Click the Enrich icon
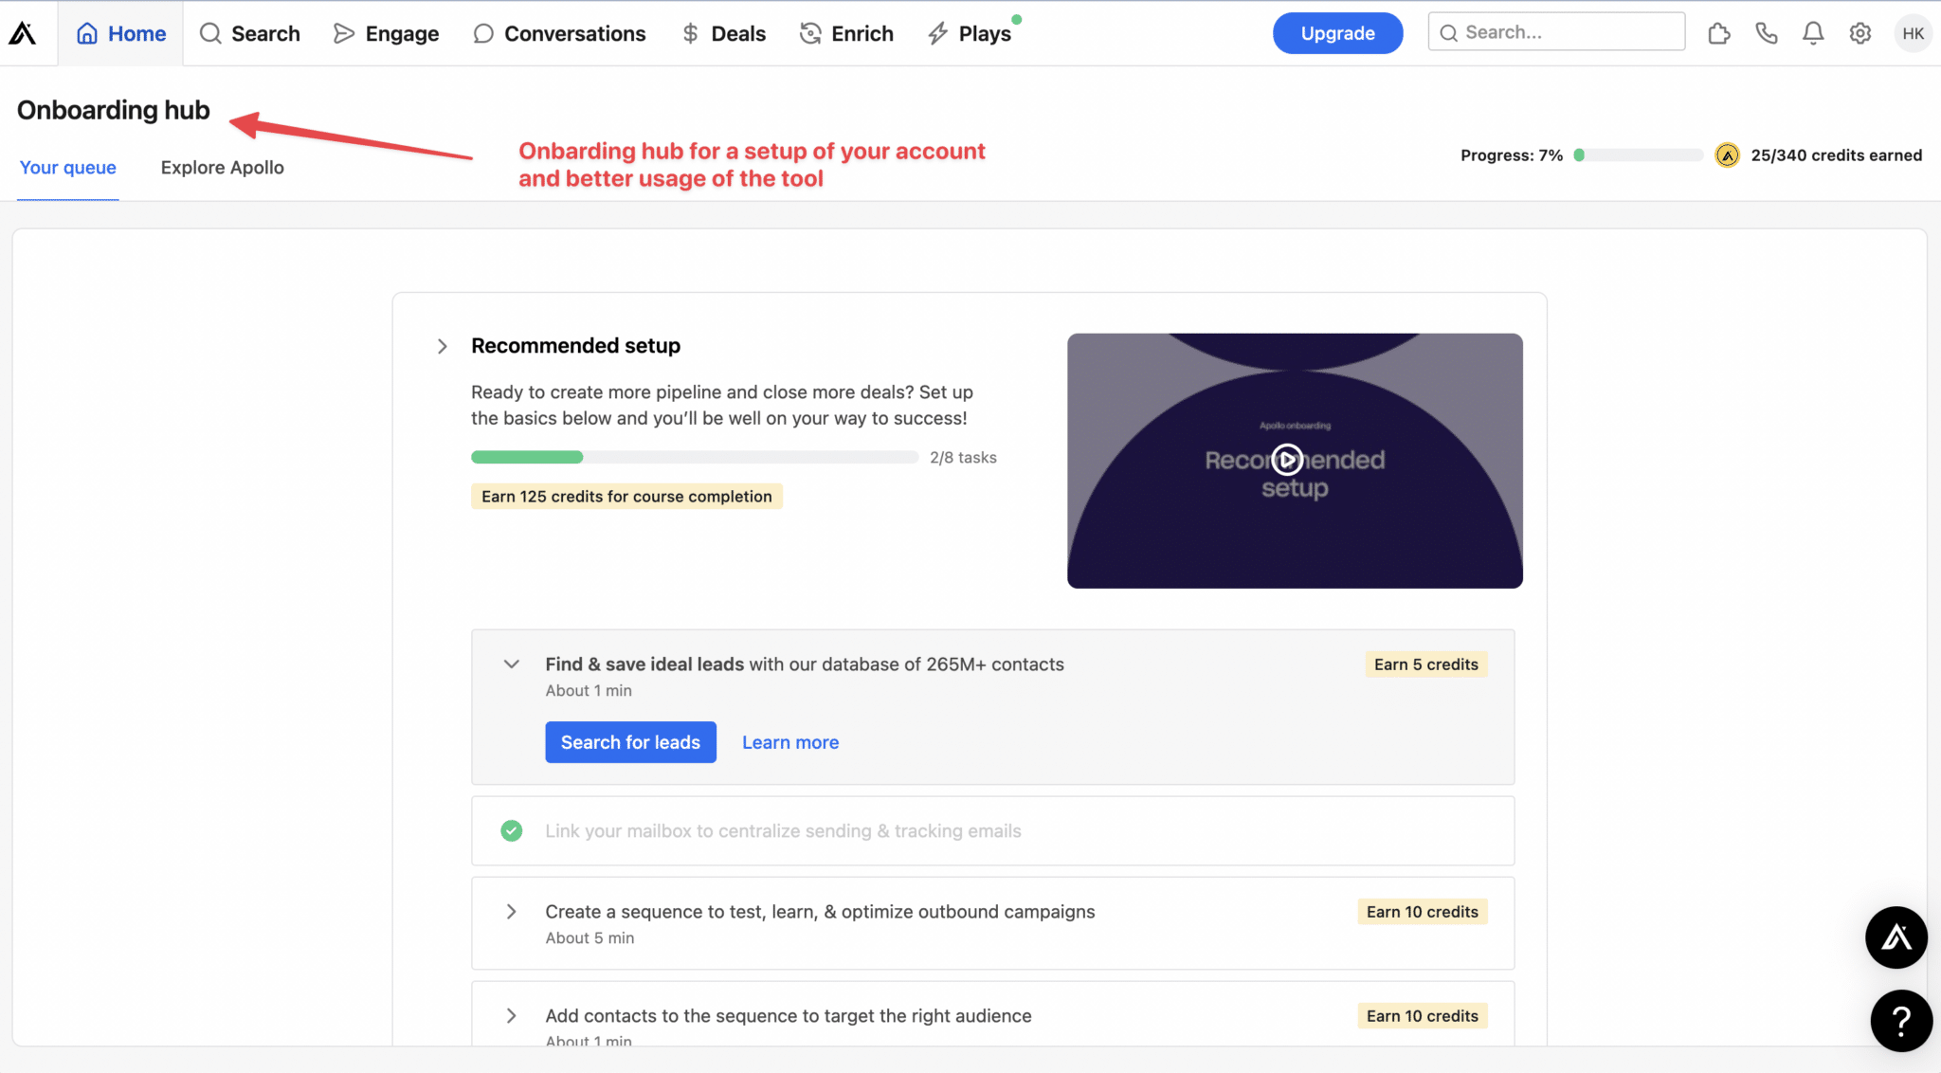The image size is (1941, 1073). point(810,32)
